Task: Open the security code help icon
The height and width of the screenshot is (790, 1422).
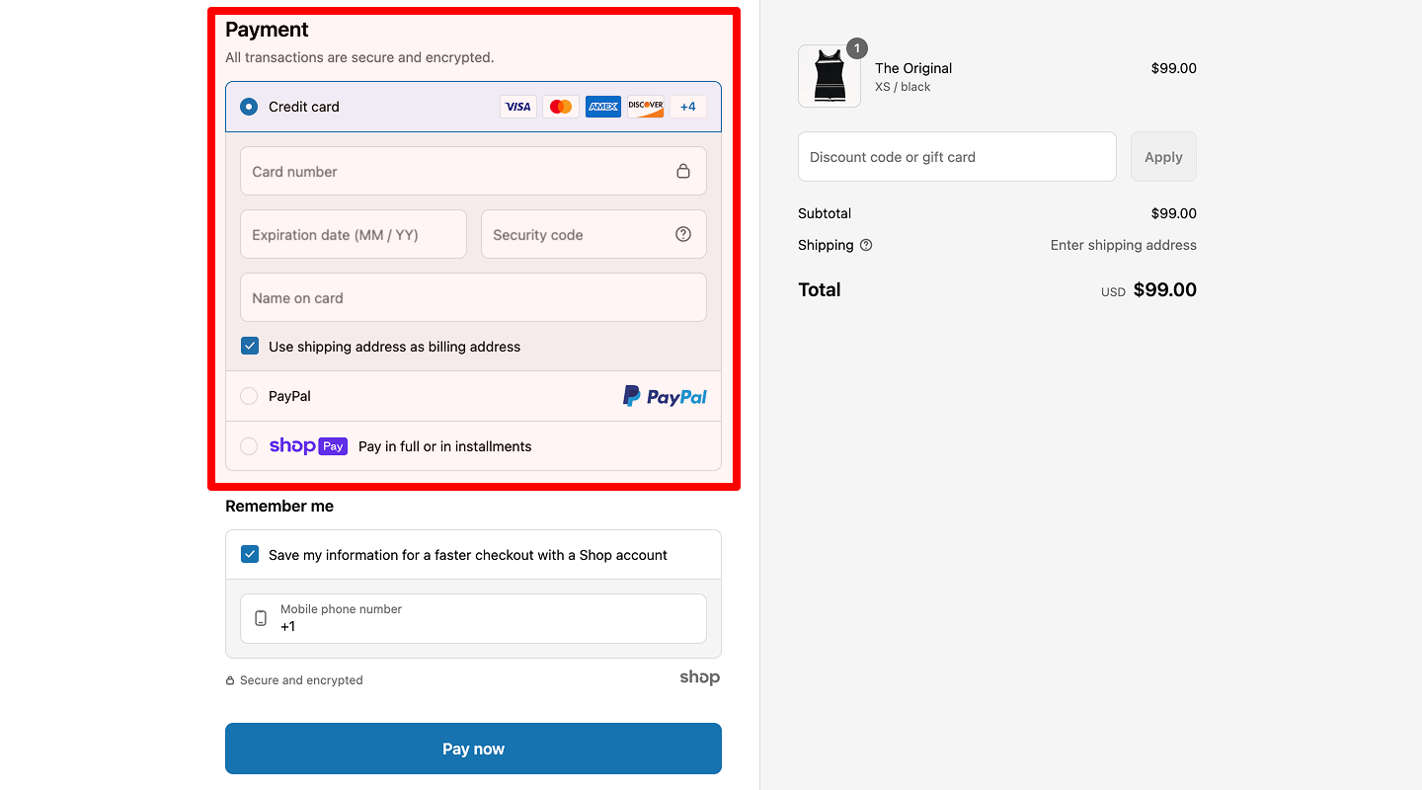Action: coord(683,234)
